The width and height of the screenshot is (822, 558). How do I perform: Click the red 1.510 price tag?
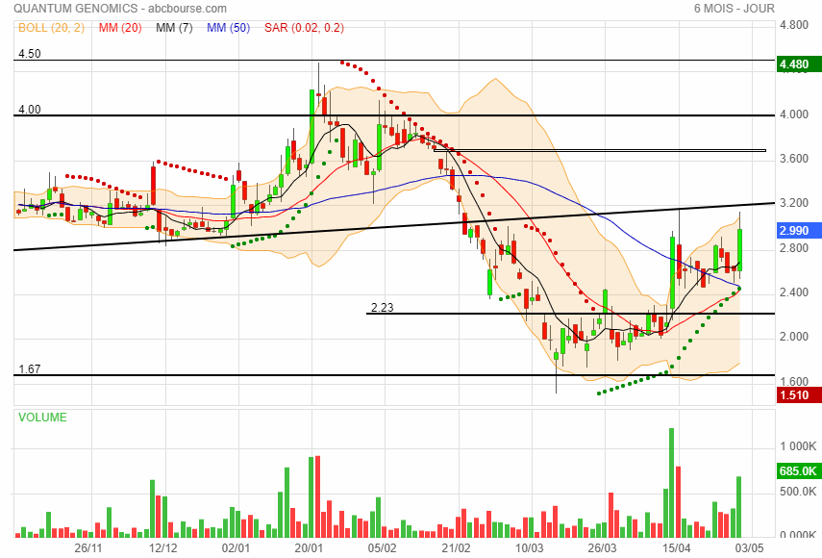click(x=799, y=394)
